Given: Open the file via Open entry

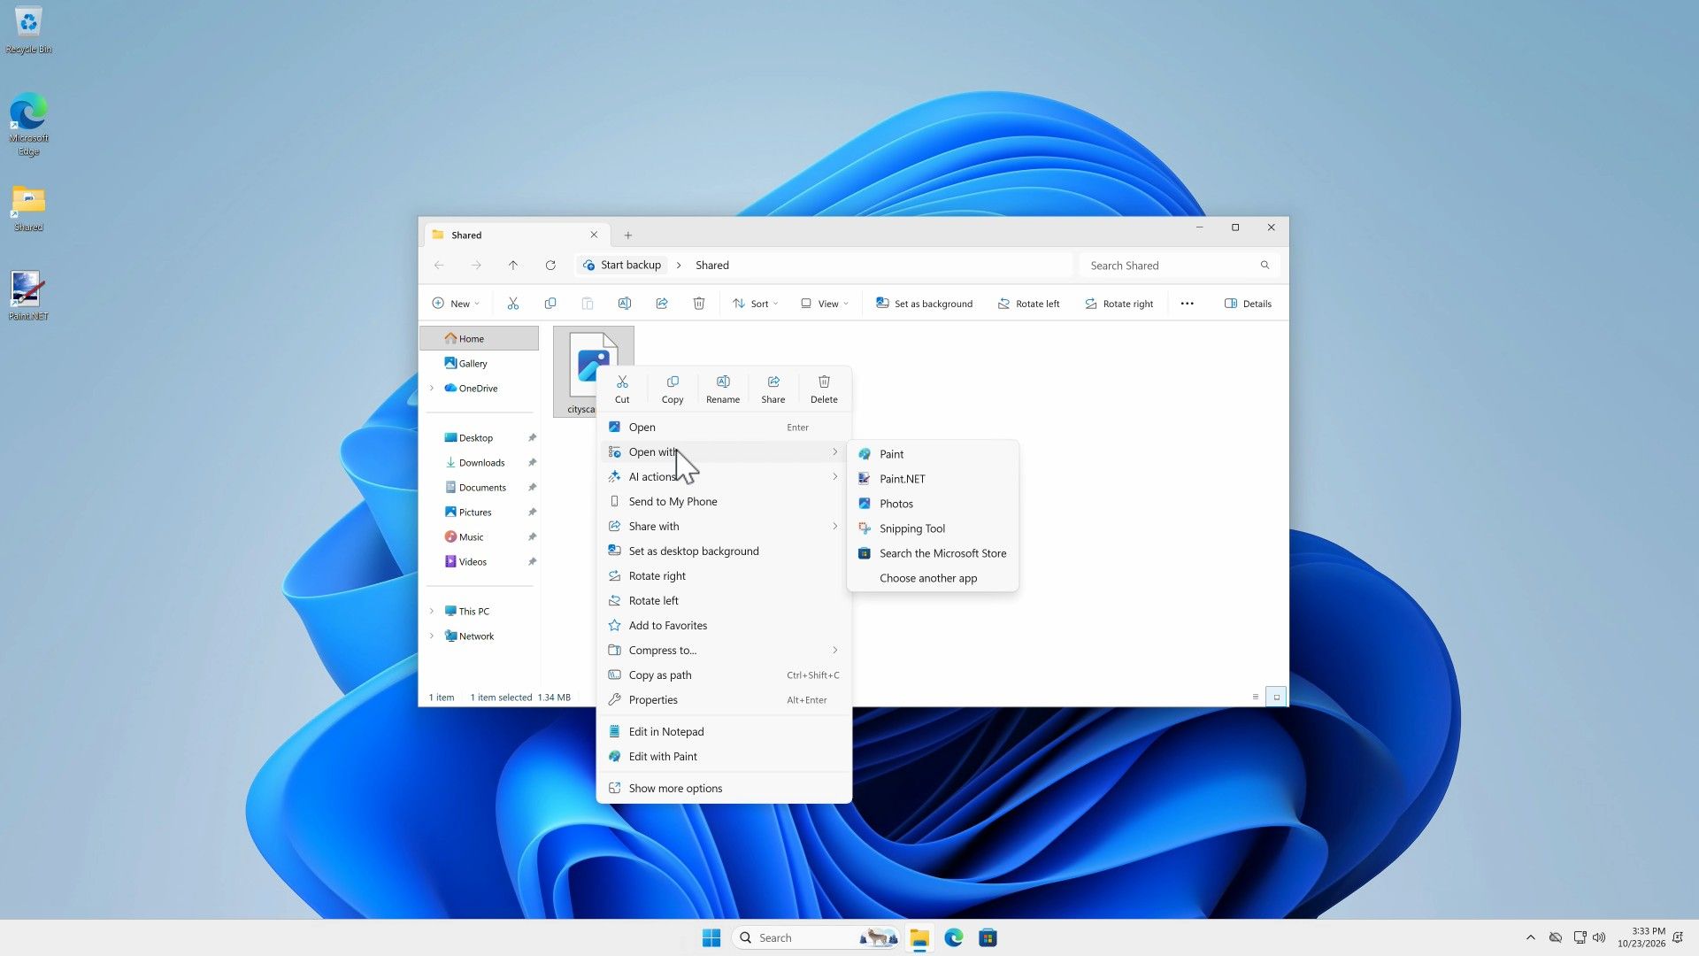Looking at the screenshot, I should pos(724,428).
